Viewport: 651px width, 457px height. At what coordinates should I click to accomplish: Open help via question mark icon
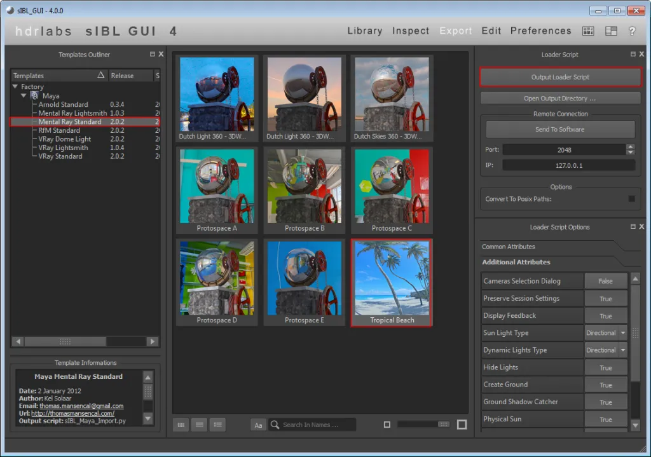pos(632,31)
